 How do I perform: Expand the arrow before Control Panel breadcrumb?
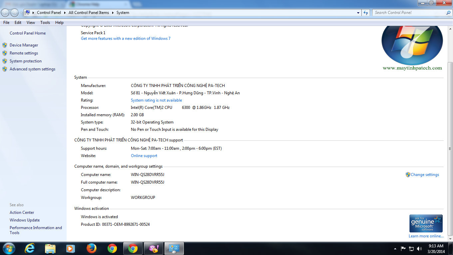33,13
